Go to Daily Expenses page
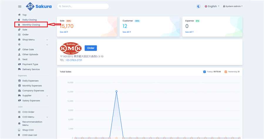This screenshot has height=139, width=264. pyautogui.click(x=30, y=81)
